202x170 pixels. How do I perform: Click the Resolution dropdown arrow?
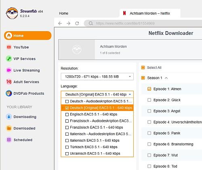pyautogui.click(x=130, y=76)
